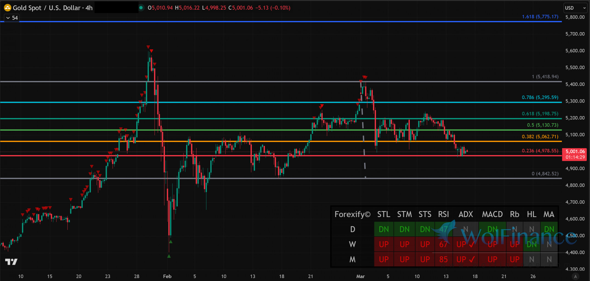Click the Feb label on time axis
Viewport: 590px width, 281px height.
167,276
